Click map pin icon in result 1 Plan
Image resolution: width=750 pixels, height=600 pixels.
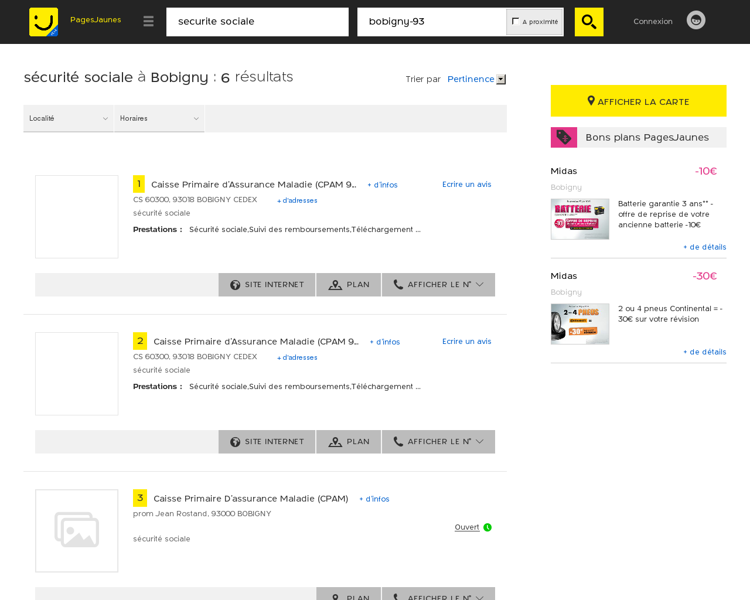pyautogui.click(x=335, y=285)
